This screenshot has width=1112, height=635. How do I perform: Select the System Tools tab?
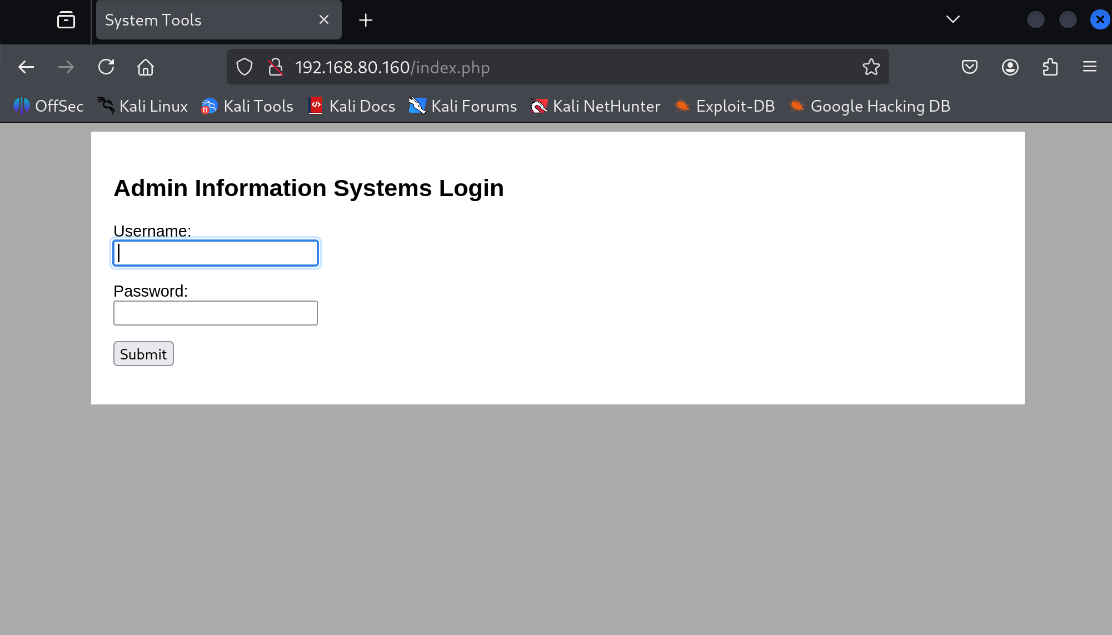click(x=206, y=20)
